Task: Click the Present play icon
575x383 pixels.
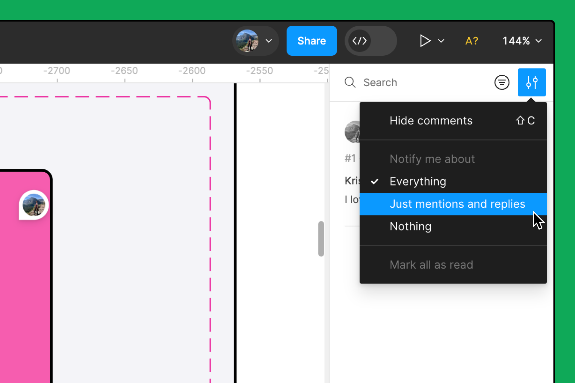Action: click(425, 41)
